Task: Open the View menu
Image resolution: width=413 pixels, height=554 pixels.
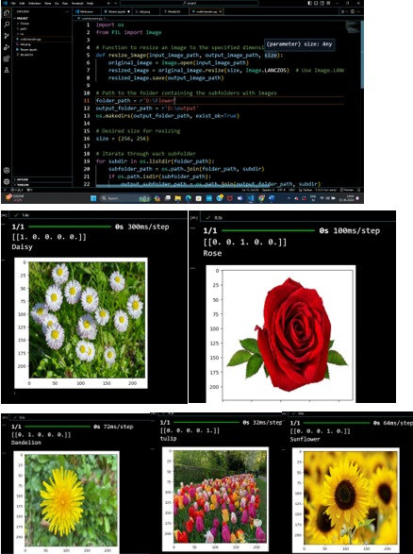Action: point(48,3)
